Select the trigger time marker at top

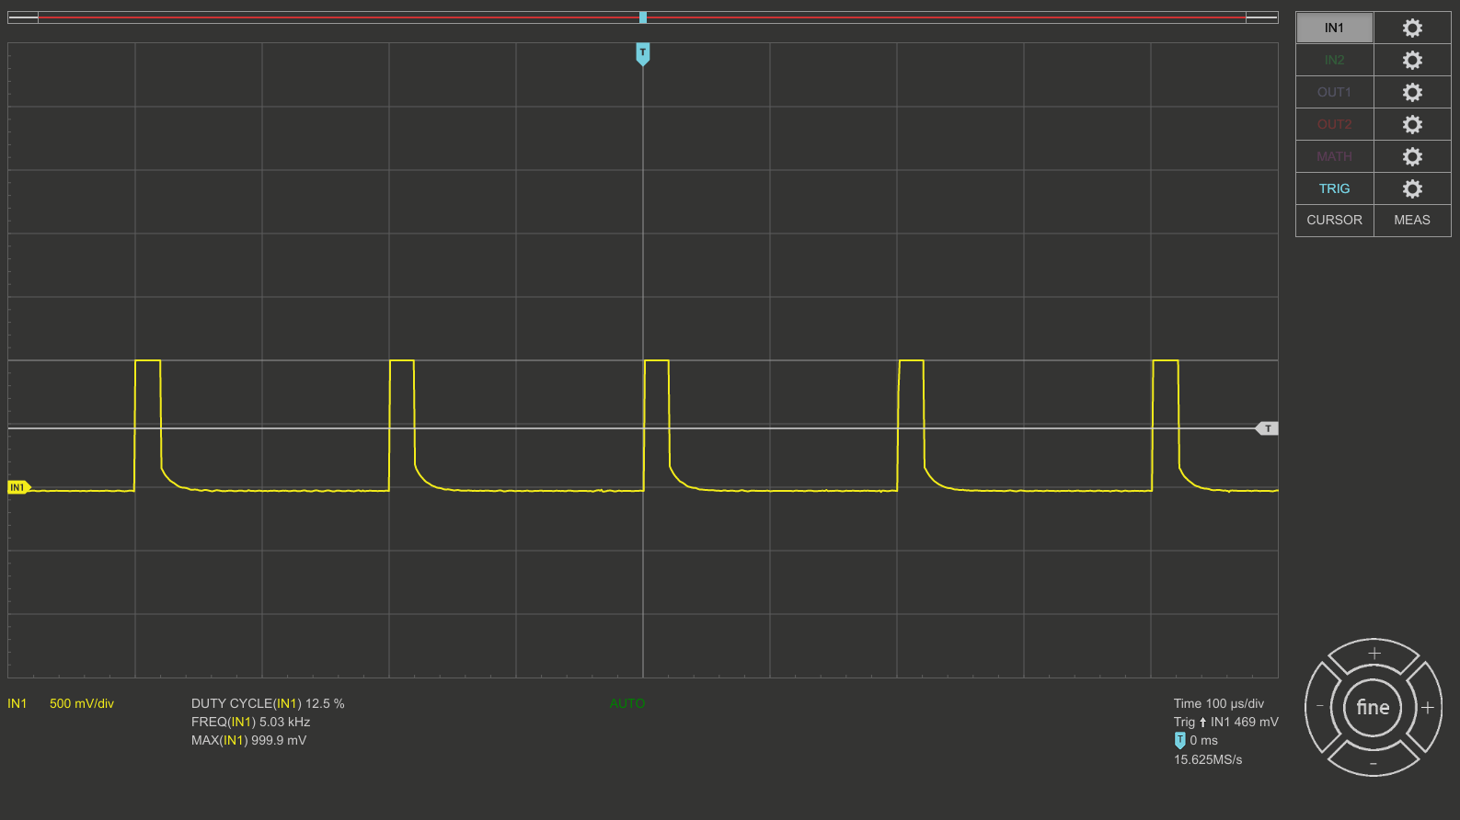pyautogui.click(x=642, y=54)
